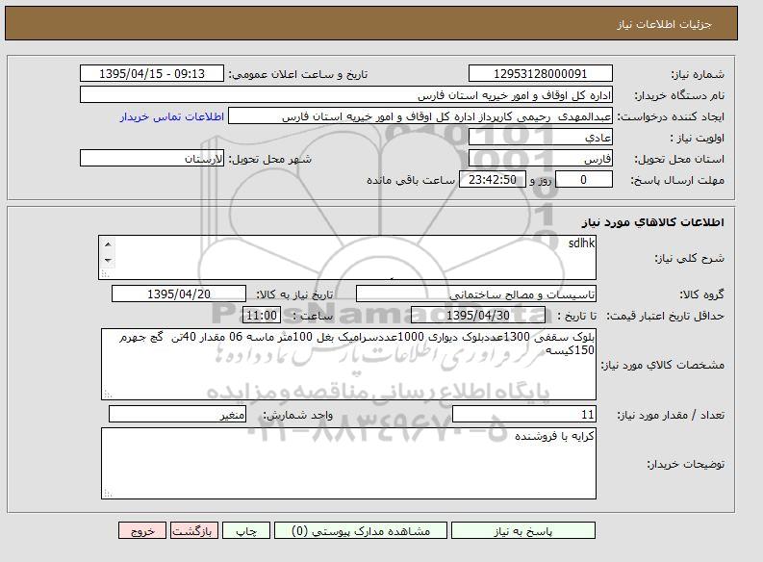
Task: Click the مهلت ارسال پاسخ label
Action: pos(677,181)
